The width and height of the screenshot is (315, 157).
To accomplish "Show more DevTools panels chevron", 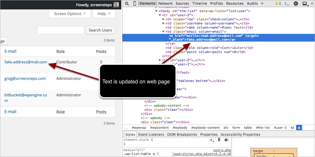I will (x=262, y=3).
